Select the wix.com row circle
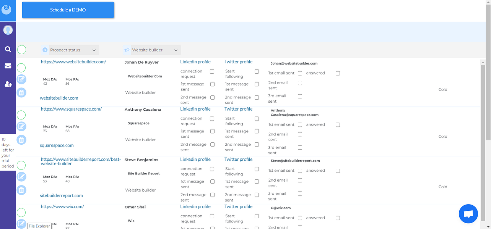The width and height of the screenshot is (491, 229). [x=21, y=213]
